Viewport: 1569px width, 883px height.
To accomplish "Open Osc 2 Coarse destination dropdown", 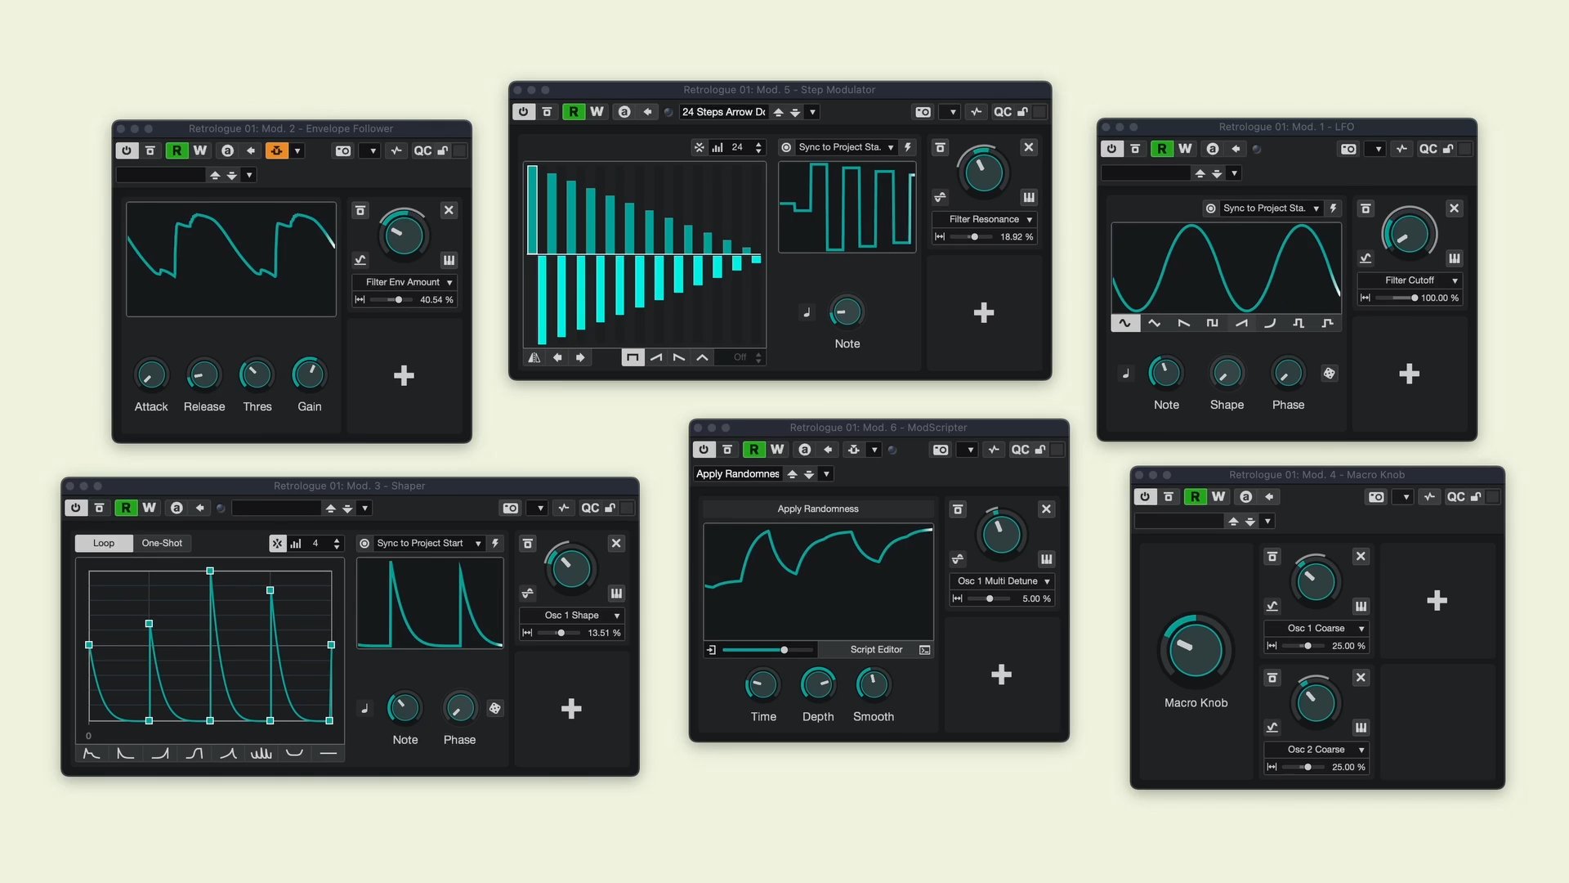I will pyautogui.click(x=1316, y=750).
